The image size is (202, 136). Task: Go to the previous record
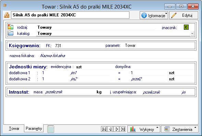(x=110, y=129)
